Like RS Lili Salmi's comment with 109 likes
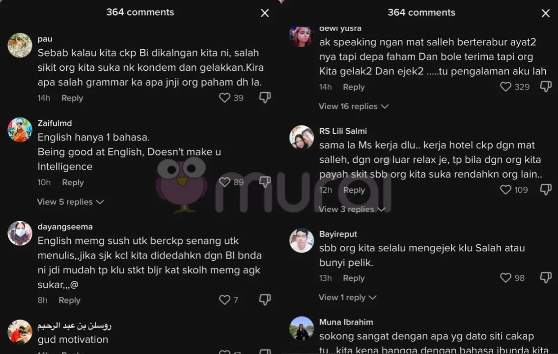Screen dimensions: 558x354 [x=506, y=189]
